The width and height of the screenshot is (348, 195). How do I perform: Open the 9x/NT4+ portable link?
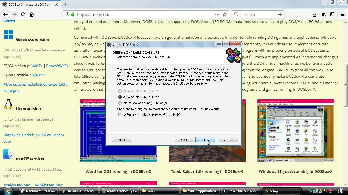pyautogui.click(x=38, y=75)
